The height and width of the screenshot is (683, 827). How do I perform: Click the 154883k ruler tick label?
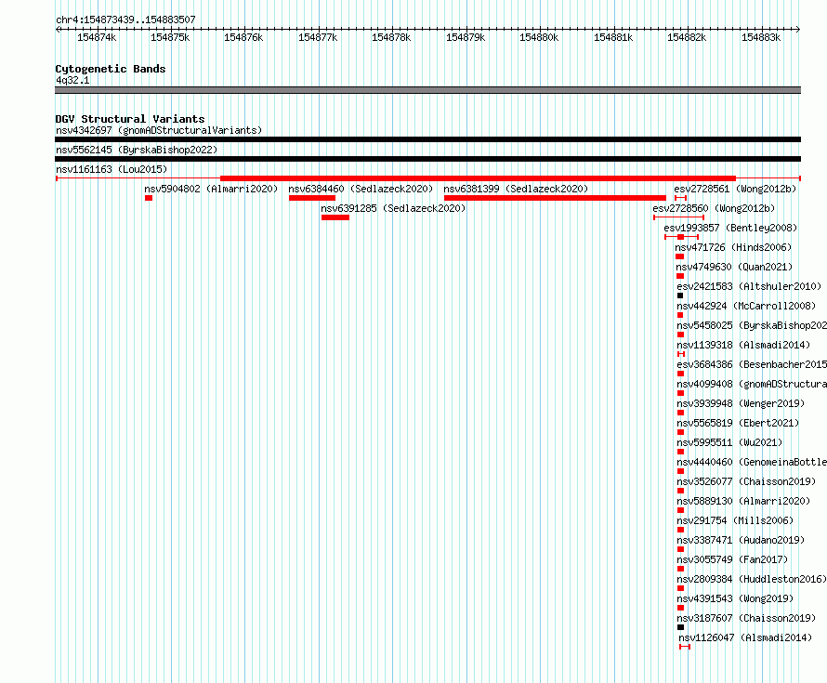(760, 37)
